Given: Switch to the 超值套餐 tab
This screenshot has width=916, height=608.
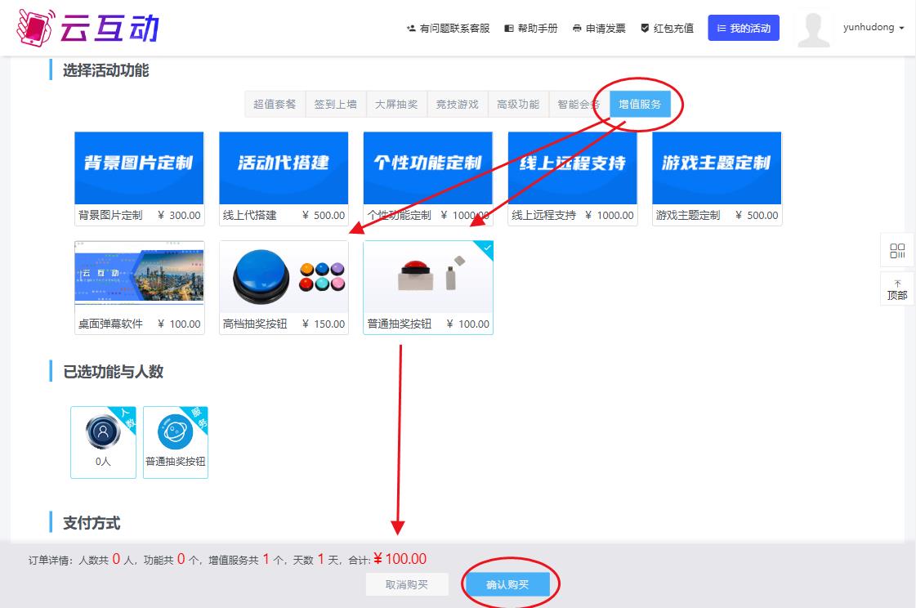Looking at the screenshot, I should pyautogui.click(x=275, y=105).
